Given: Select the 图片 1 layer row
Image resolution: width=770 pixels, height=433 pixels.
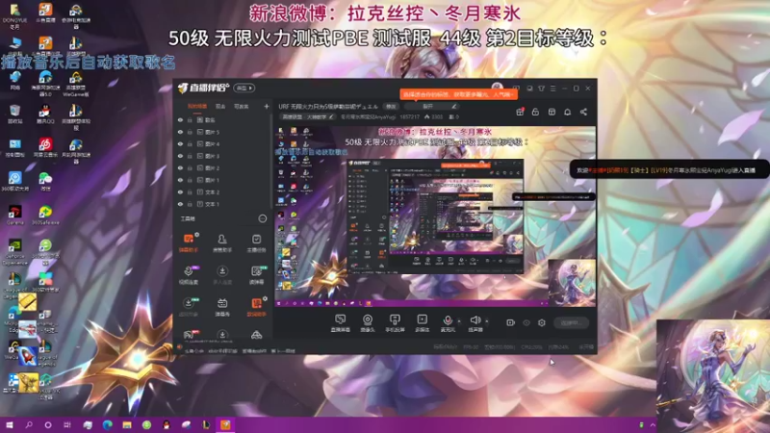Looking at the screenshot, I should pyautogui.click(x=221, y=180).
